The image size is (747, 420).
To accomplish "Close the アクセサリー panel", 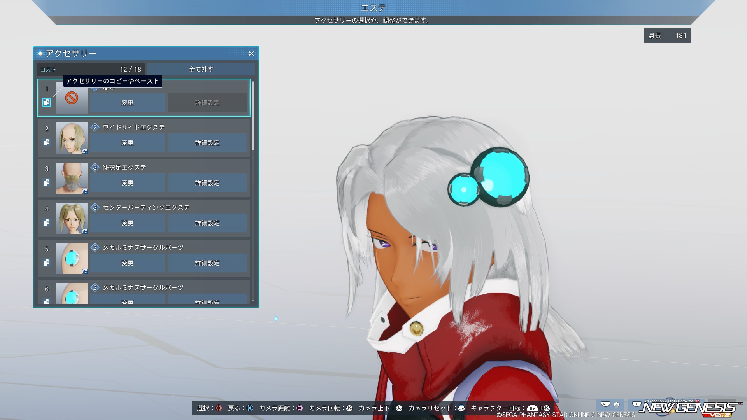I will click(251, 54).
